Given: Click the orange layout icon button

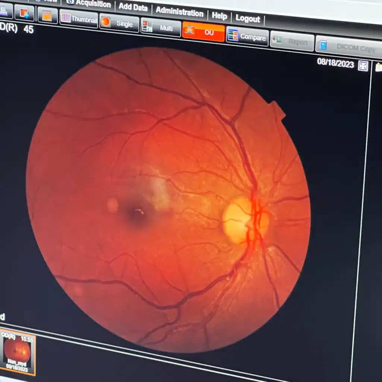Looking at the screenshot, I should click(x=47, y=16).
